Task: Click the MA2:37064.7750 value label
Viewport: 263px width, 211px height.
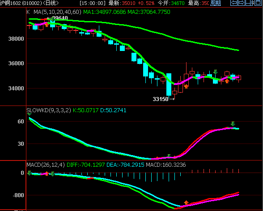Action: click(x=149, y=12)
